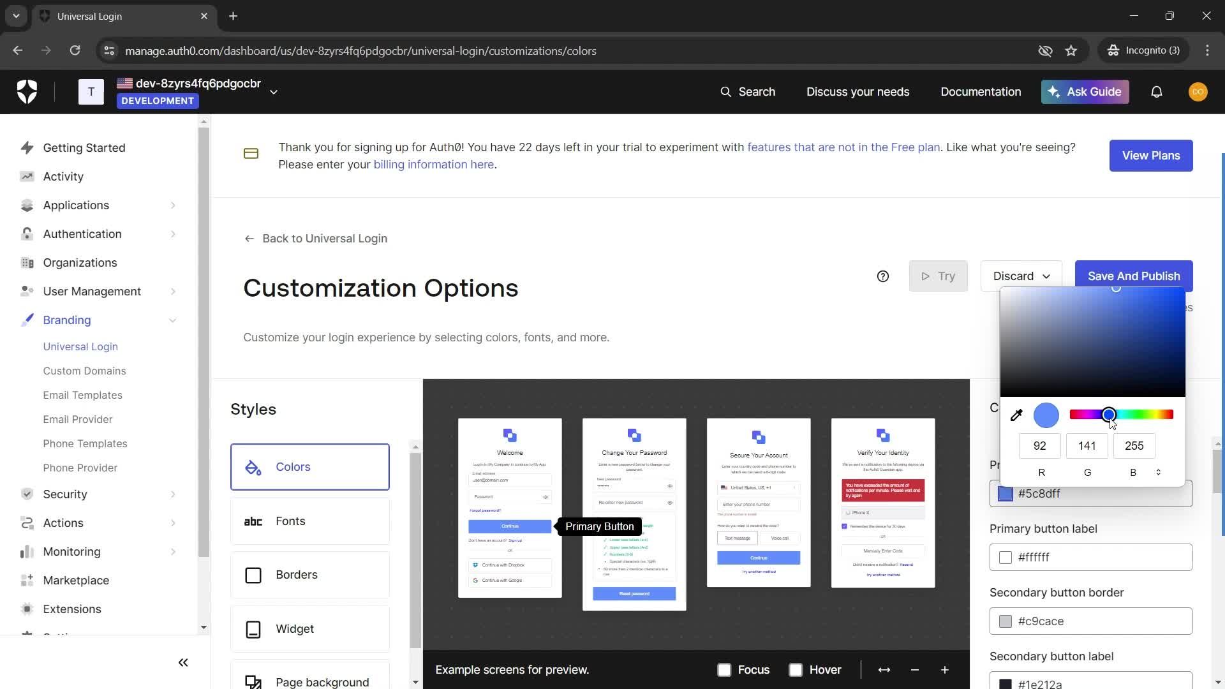
Task: Expand the Applications menu
Action: pos(173,205)
